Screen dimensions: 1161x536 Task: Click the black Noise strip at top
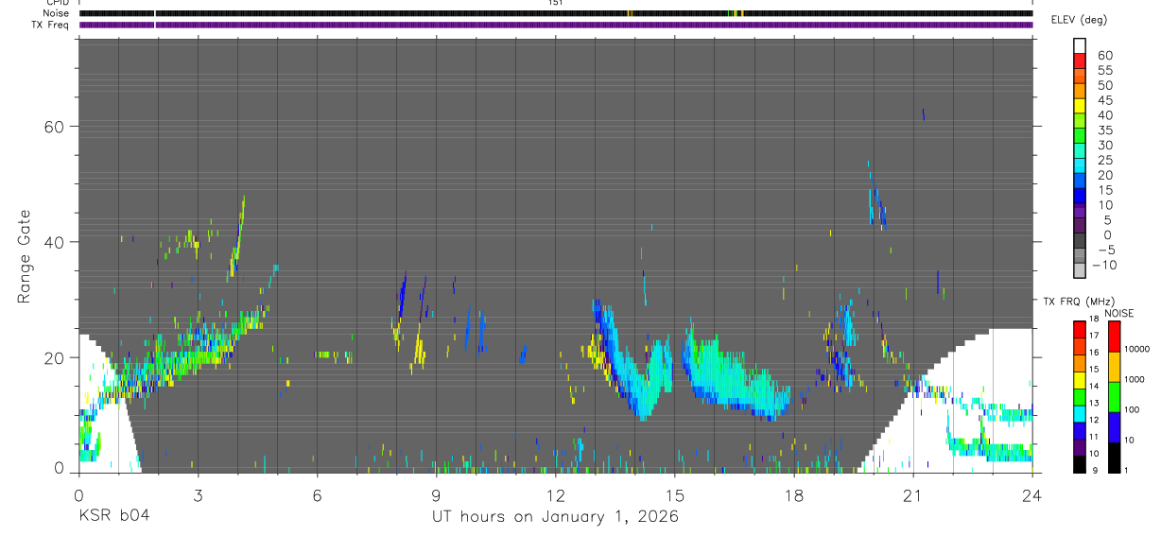[x=556, y=13]
